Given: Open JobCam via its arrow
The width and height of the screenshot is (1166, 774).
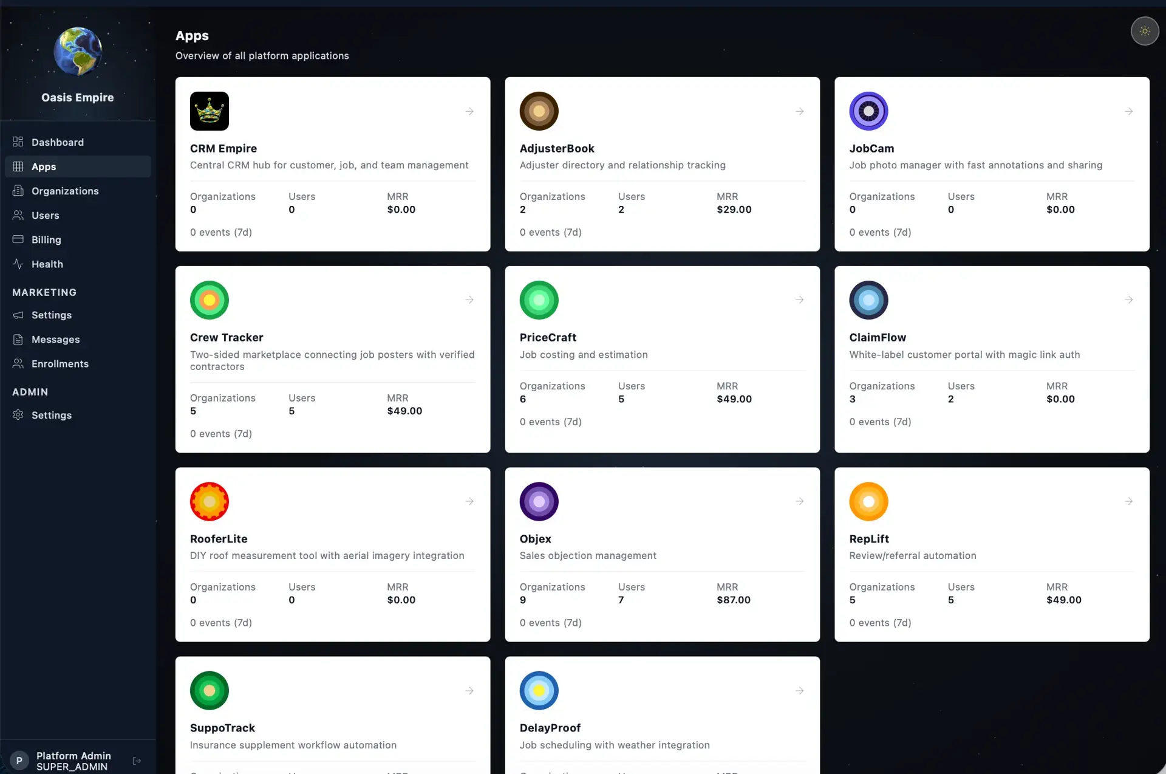Looking at the screenshot, I should (x=1129, y=111).
